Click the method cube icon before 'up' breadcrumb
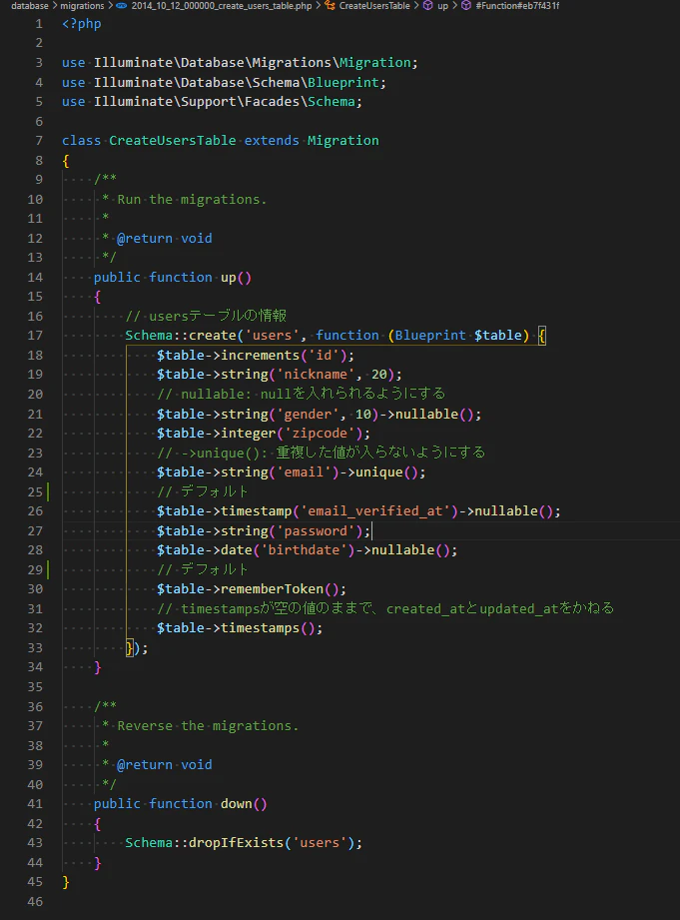This screenshot has height=920, width=680. [428, 6]
